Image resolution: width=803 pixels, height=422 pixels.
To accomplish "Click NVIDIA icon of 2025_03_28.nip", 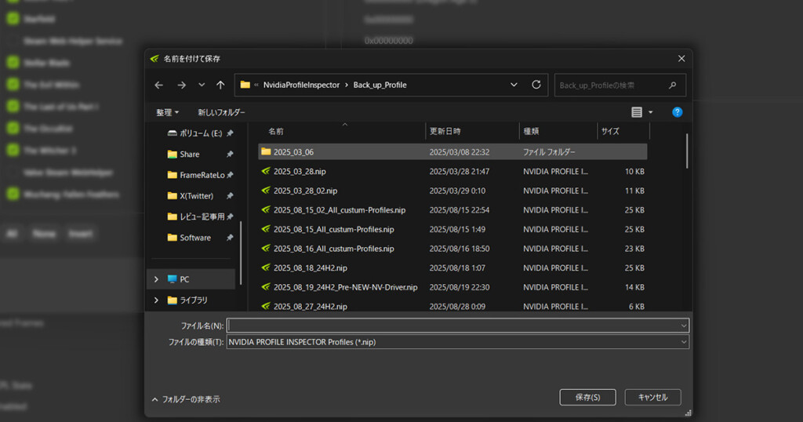I will pos(266,171).
